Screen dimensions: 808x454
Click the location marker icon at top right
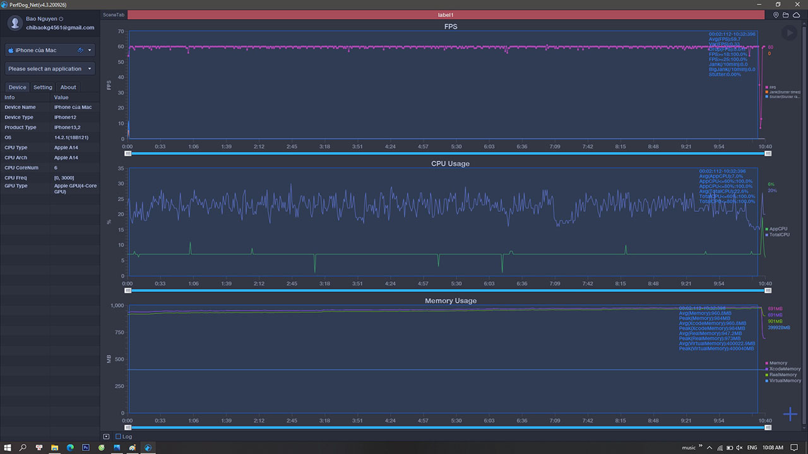tap(776, 15)
